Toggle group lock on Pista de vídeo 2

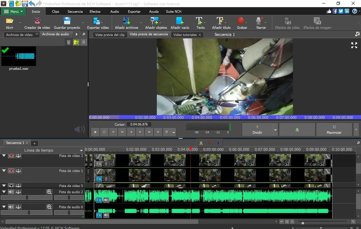click(x=18, y=156)
